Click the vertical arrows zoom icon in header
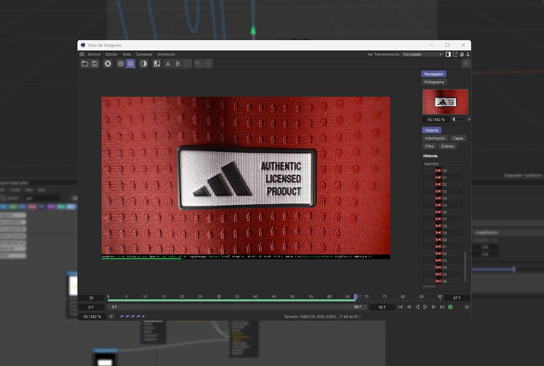 tap(467, 54)
